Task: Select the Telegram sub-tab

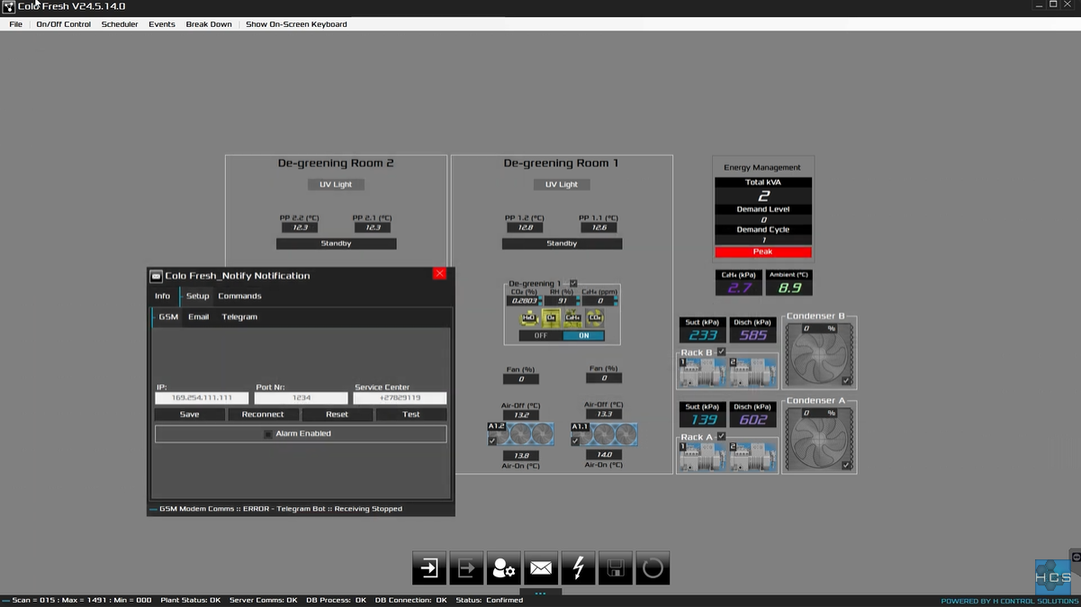Action: tap(239, 317)
